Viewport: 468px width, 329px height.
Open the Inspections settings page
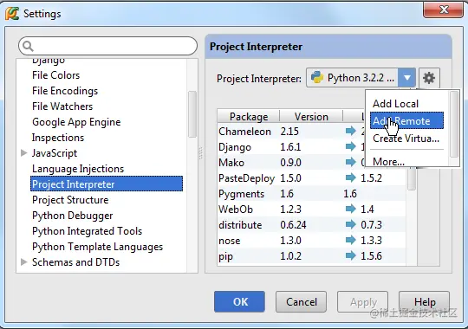tap(58, 138)
